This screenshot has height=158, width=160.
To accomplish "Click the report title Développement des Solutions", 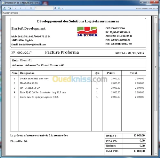I will (78, 21).
